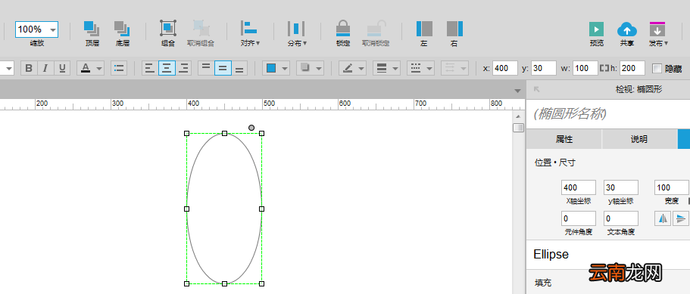Click the Ellipse style name label

551,255
